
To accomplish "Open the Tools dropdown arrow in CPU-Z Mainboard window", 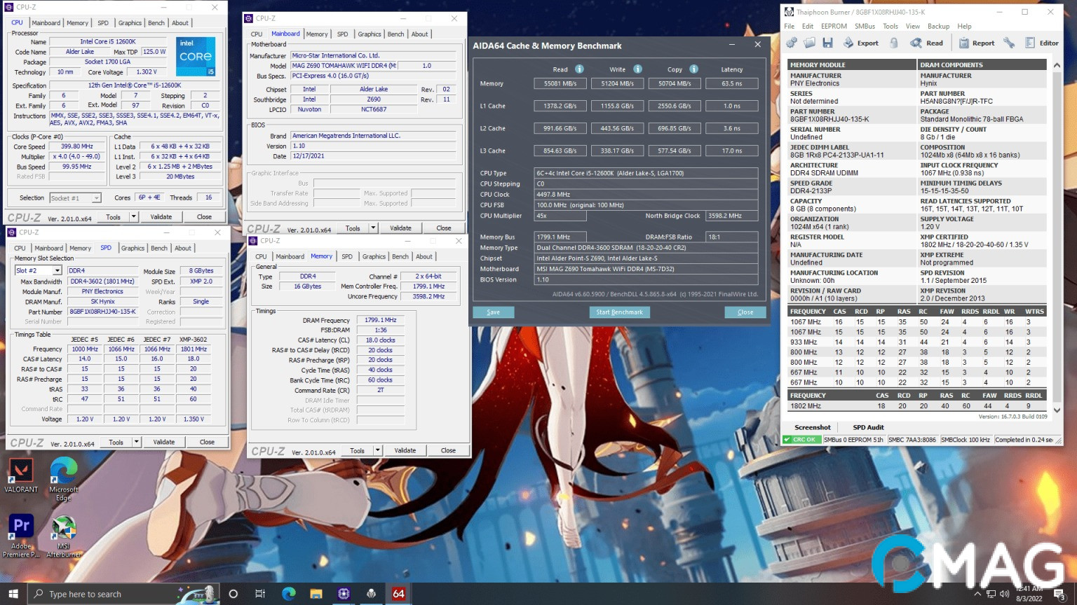I will 373,228.
